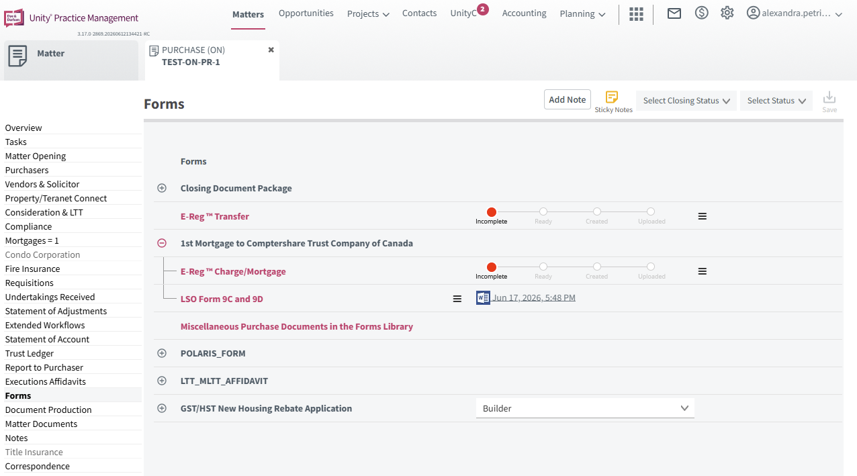The width and height of the screenshot is (857, 476).
Task: Open UnityC in the top menu
Action: (x=463, y=13)
